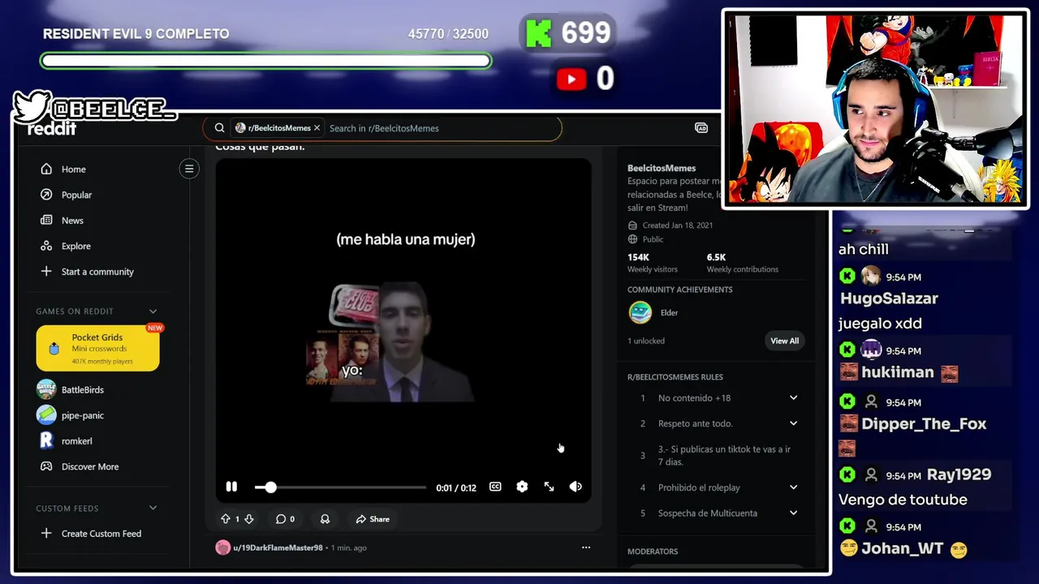Expand video to fullscreen
Screen dimensions: 1039x584
pos(549,487)
